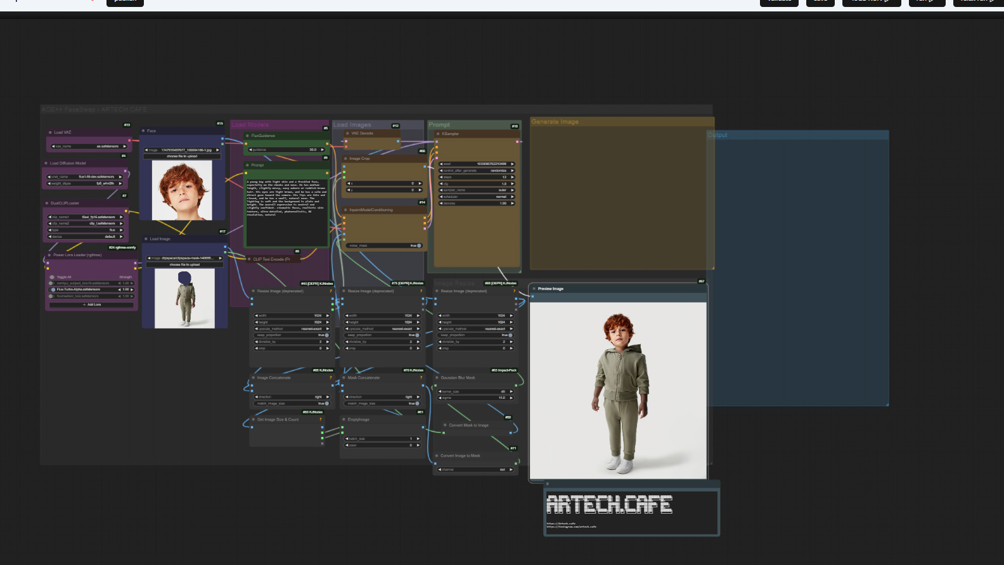Collapse the KSampler node via its title dot
The image size is (1004, 565).
(437, 134)
